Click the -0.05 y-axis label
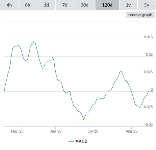156x150 pixels. [x=148, y=124]
